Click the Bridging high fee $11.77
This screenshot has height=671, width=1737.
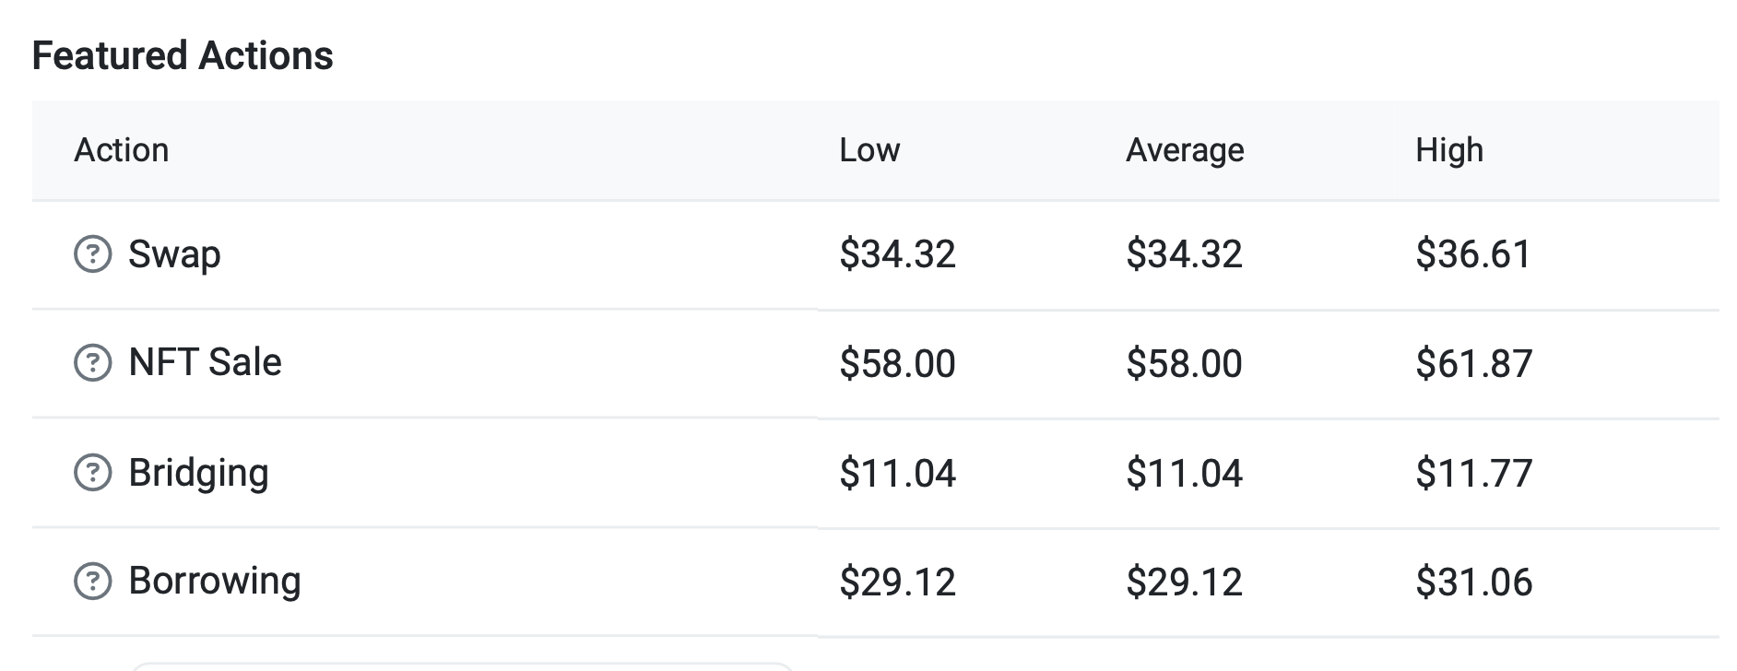click(1473, 474)
